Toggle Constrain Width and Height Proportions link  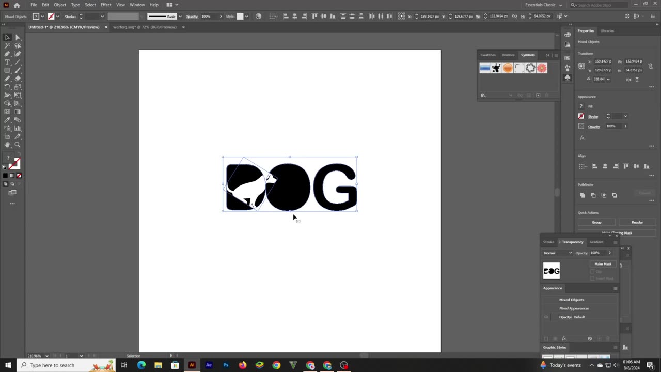point(651,66)
